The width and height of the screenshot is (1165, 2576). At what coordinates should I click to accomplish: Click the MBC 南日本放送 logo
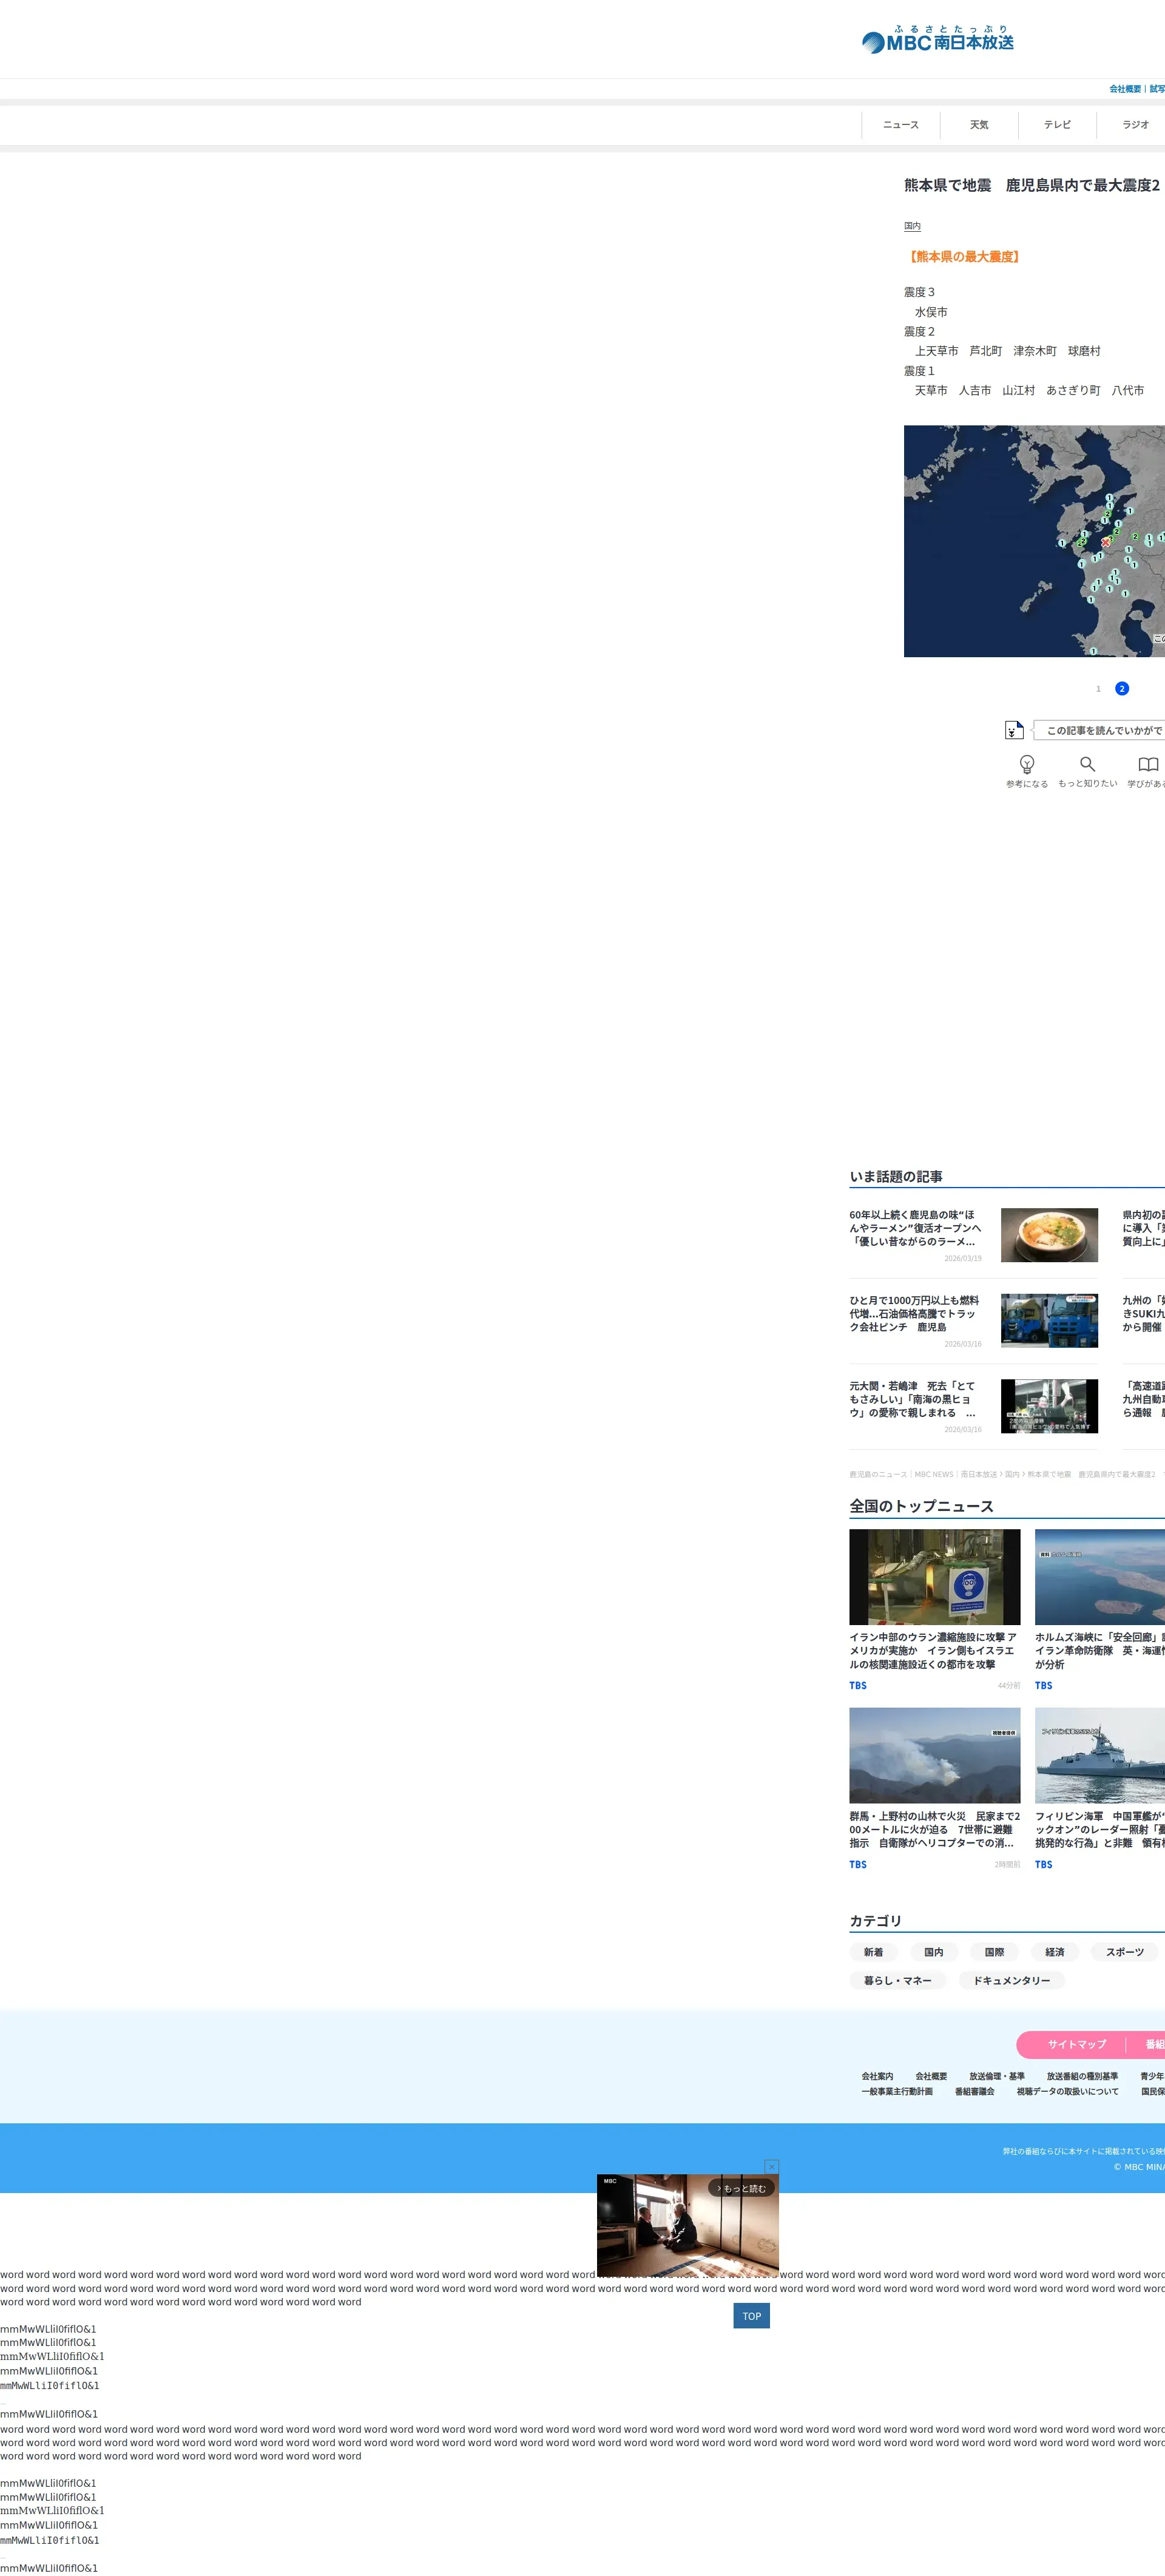pos(938,40)
